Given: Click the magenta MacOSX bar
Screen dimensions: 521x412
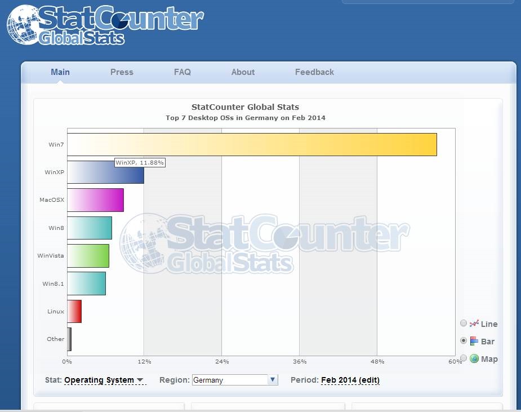Looking at the screenshot, I should click(x=95, y=200).
